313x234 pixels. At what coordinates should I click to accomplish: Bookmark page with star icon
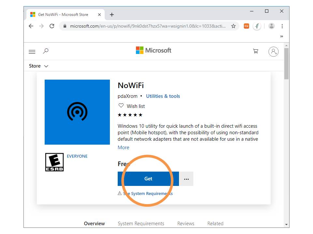pos(233,26)
